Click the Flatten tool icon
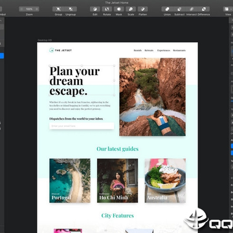 pyautogui.click(x=142, y=9)
